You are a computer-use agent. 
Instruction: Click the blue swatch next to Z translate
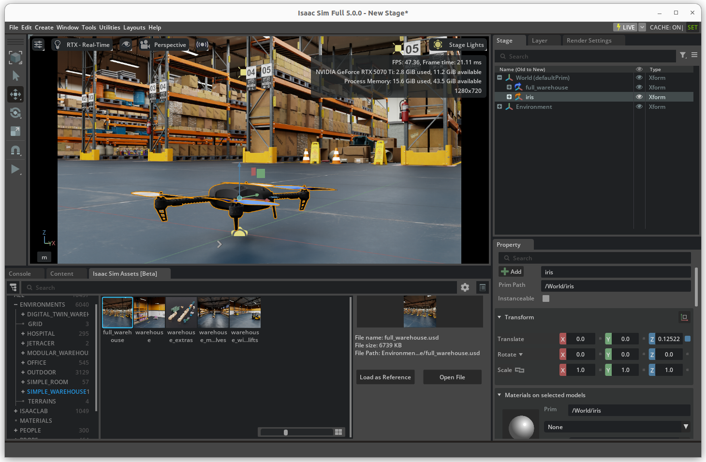[687, 339]
